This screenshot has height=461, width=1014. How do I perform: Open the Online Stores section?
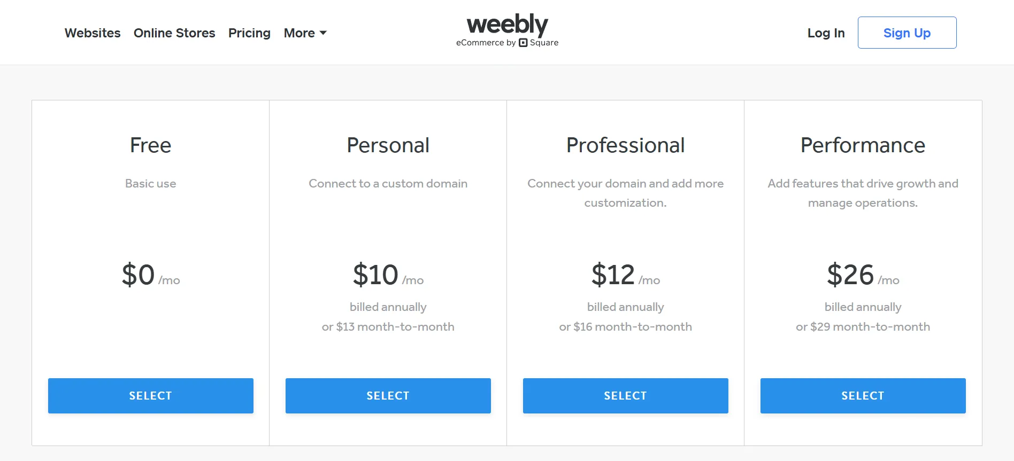pos(174,33)
